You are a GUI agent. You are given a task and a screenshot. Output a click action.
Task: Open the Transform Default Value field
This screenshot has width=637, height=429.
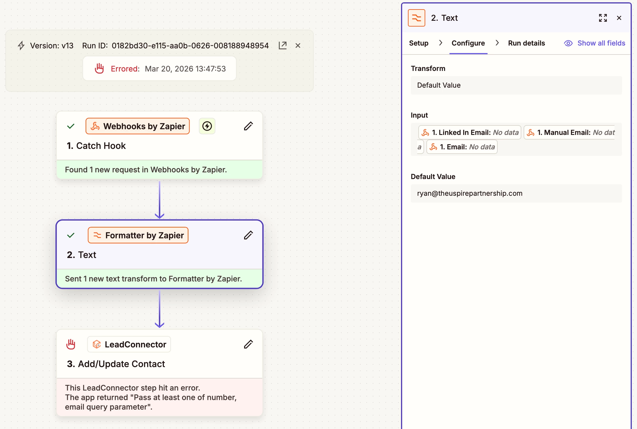[516, 85]
